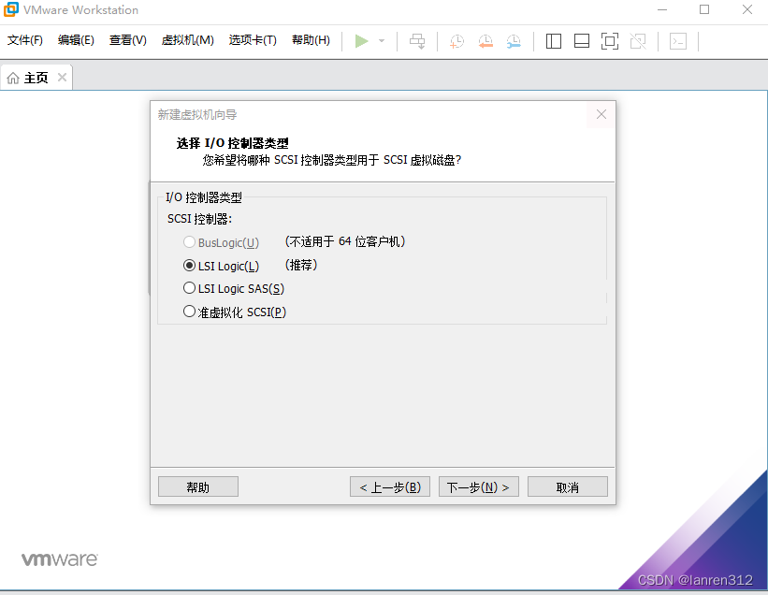Click the take snapshot clock icon
The image size is (768, 595).
pos(456,41)
